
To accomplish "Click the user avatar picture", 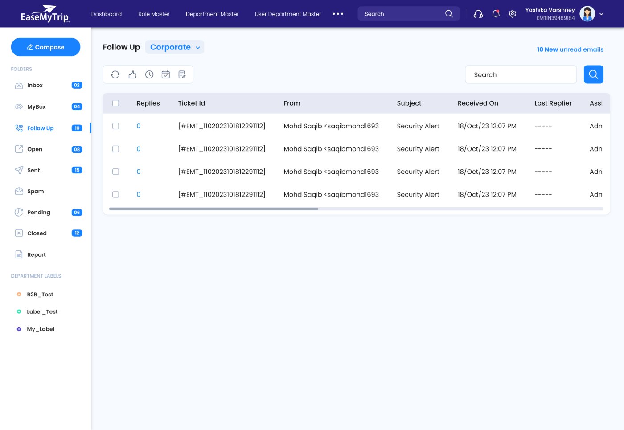I will point(587,14).
